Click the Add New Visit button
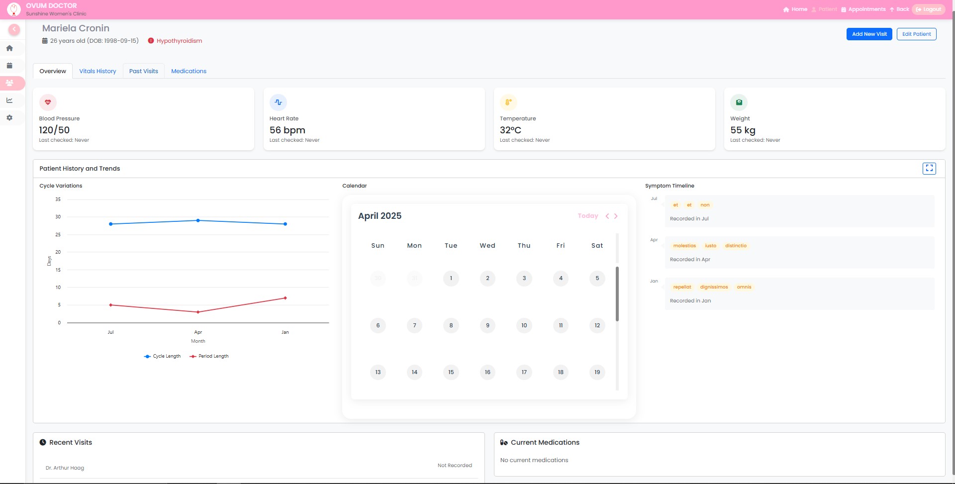Viewport: 955px width, 484px height. 869,34
